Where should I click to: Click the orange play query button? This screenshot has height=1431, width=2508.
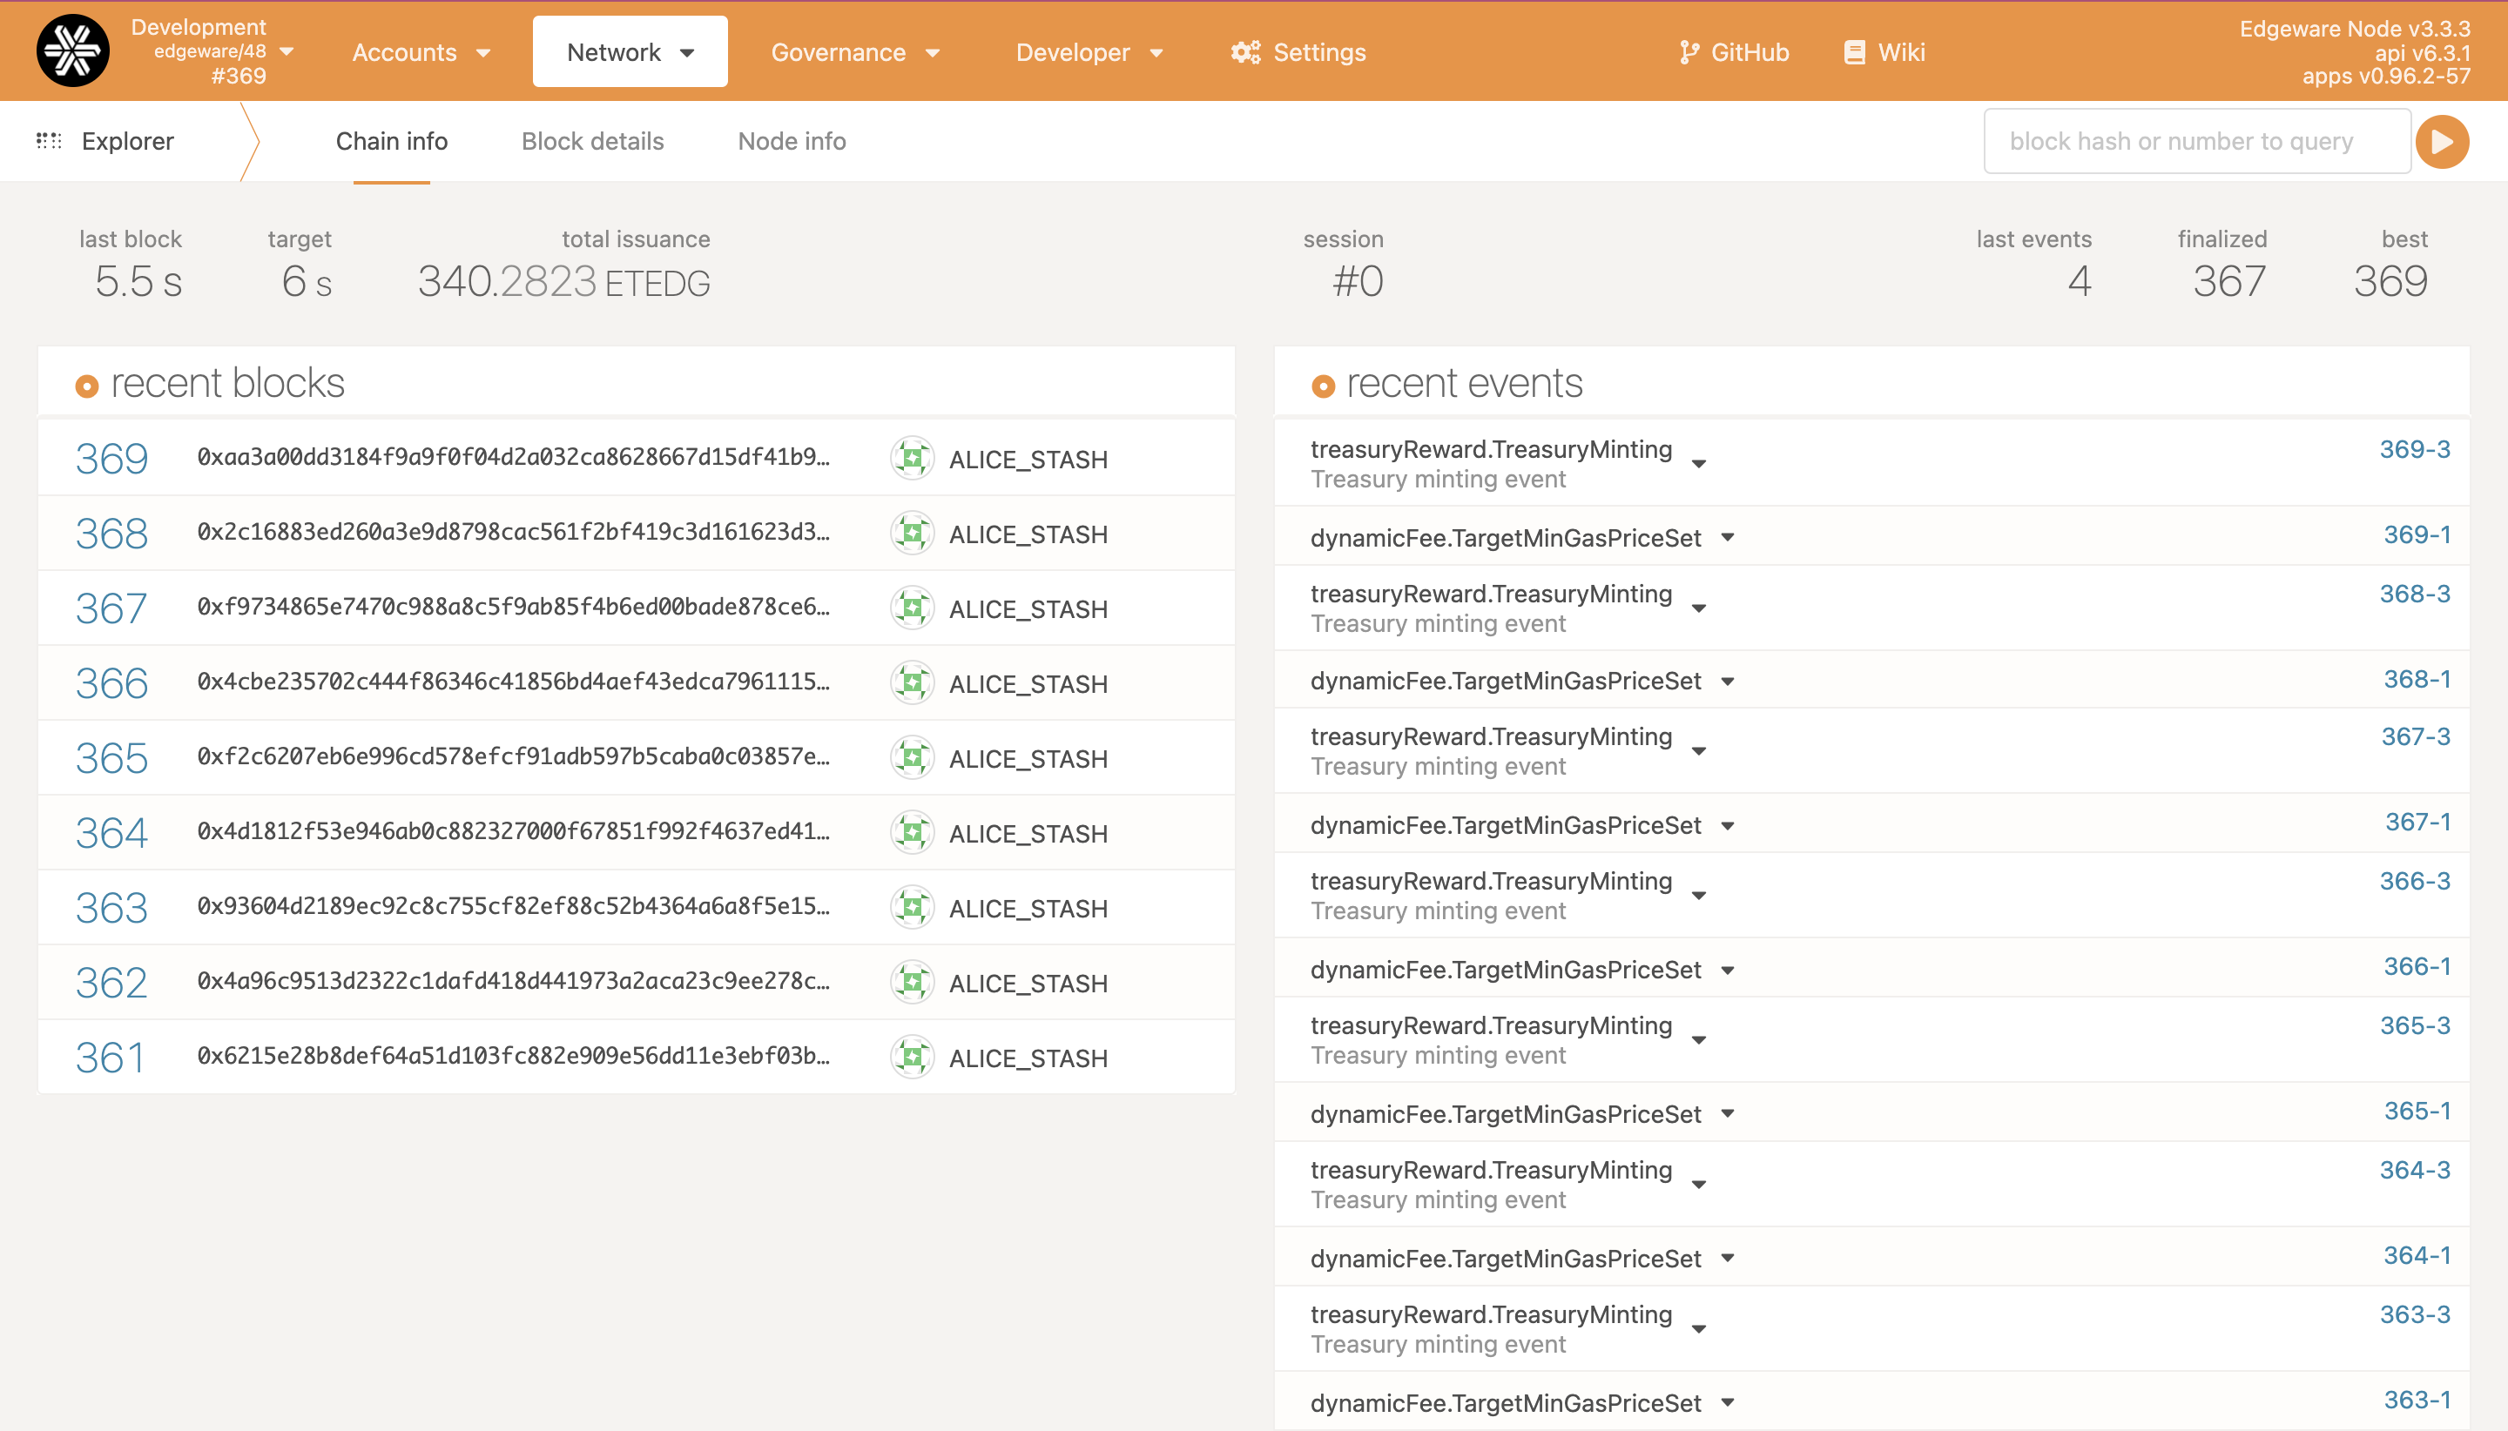click(x=2442, y=142)
